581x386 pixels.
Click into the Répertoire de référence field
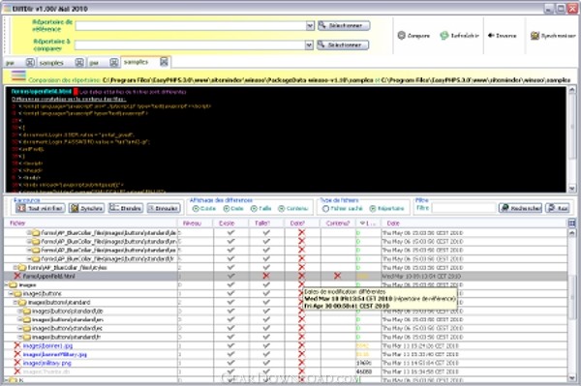(191, 25)
